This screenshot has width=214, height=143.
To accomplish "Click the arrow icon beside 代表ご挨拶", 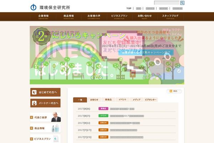I will 31,117.
